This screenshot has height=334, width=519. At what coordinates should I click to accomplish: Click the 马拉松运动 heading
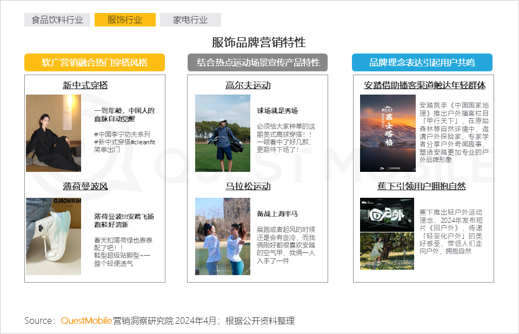tap(248, 186)
